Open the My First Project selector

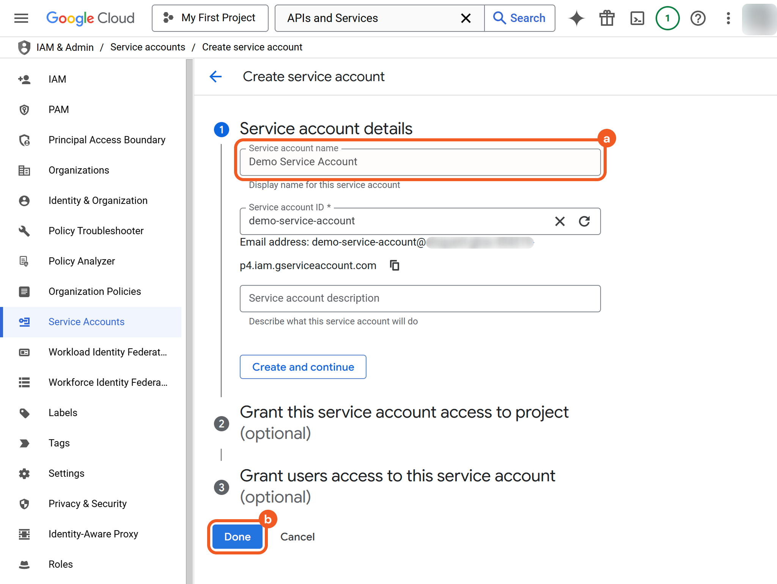pyautogui.click(x=210, y=18)
